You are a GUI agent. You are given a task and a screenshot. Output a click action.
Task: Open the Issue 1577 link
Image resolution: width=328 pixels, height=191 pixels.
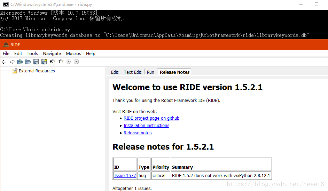point(125,176)
